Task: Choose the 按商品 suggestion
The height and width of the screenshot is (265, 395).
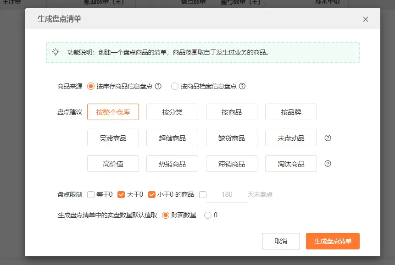Action: tap(232, 112)
